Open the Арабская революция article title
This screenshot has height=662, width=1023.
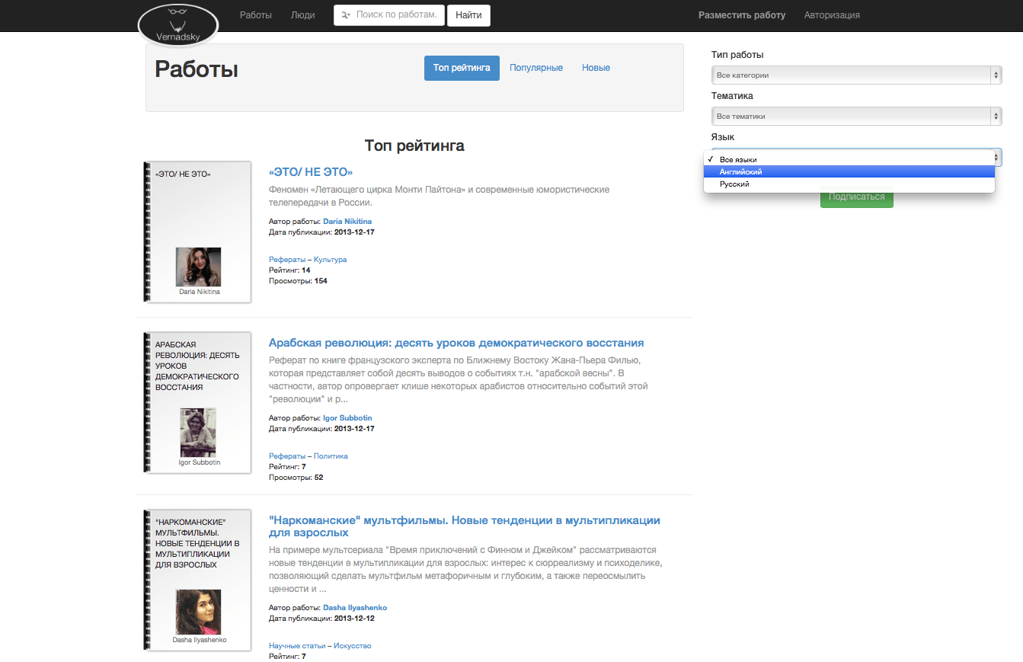point(456,343)
